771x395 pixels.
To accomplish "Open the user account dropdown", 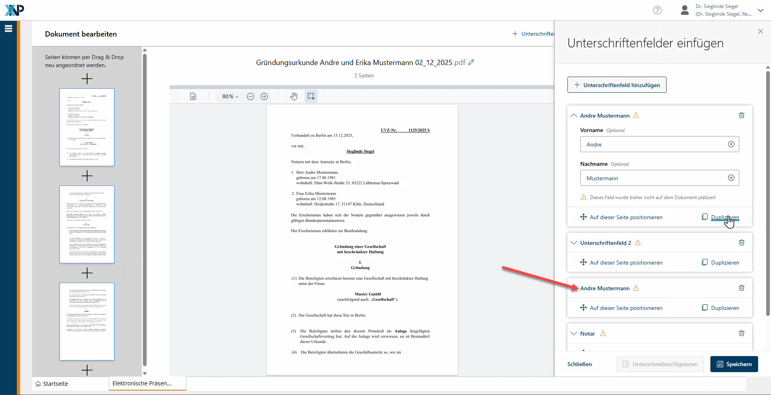I will coord(761,10).
